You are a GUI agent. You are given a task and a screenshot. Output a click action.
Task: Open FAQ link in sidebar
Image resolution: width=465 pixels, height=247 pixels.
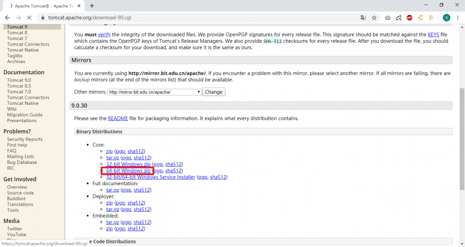click(12, 151)
